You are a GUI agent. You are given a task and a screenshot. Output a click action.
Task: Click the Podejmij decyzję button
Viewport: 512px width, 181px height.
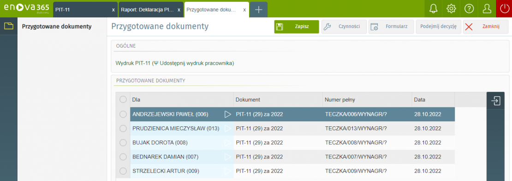pyautogui.click(x=439, y=27)
